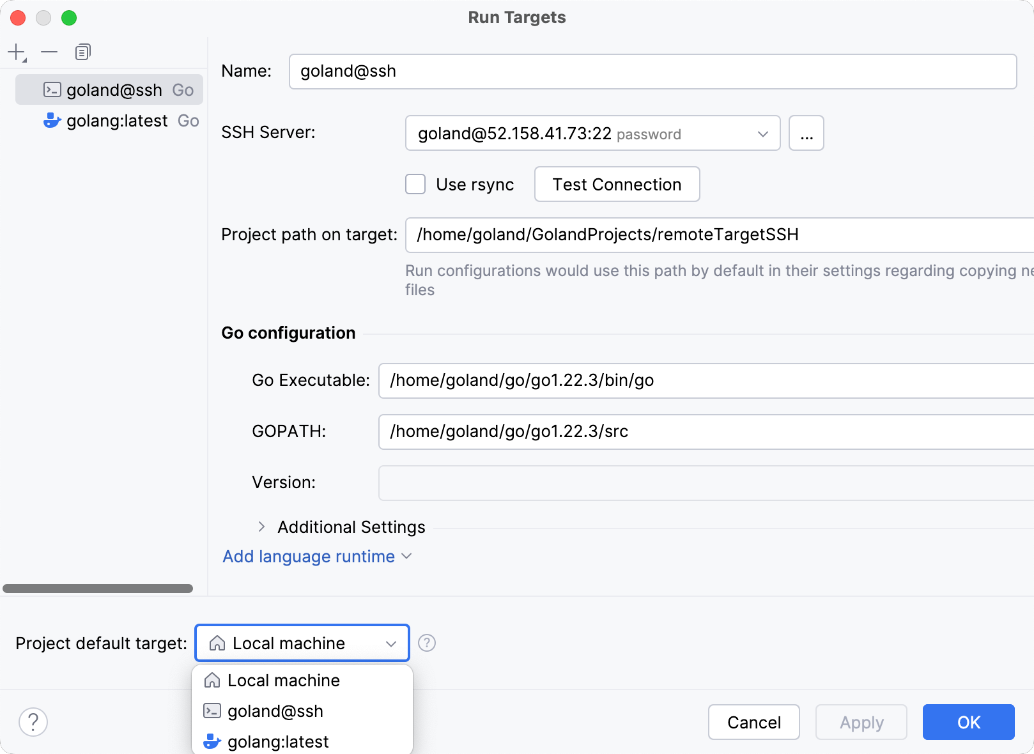
Task: Click OK to save run targets
Action: 968,722
